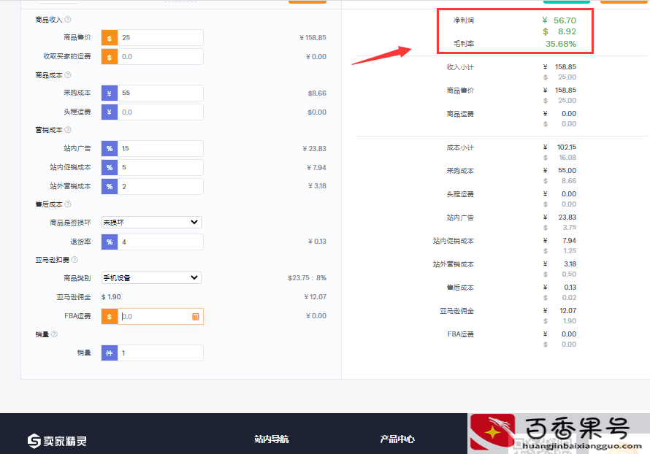Screen dimensions: 650x454
Task: Toggle percent badge for 站外营销成本
Action: coord(110,186)
